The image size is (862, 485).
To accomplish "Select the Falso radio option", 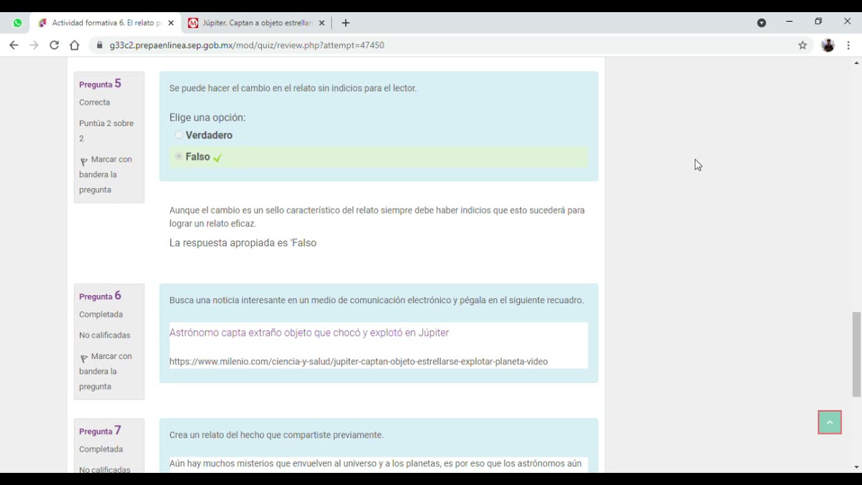I will (178, 156).
